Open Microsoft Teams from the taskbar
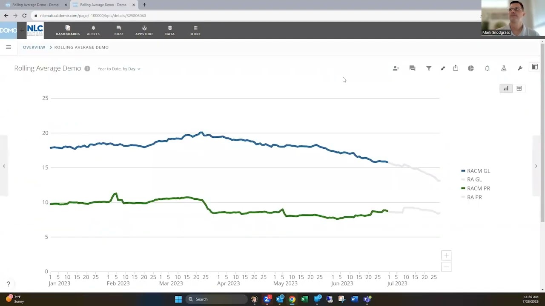 (367, 299)
